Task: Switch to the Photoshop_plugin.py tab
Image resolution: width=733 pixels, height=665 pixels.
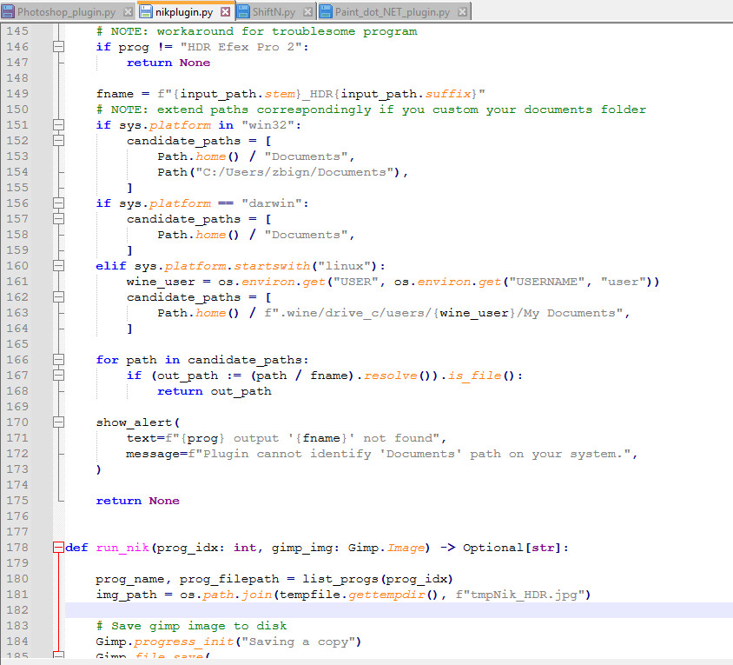Action: point(68,12)
